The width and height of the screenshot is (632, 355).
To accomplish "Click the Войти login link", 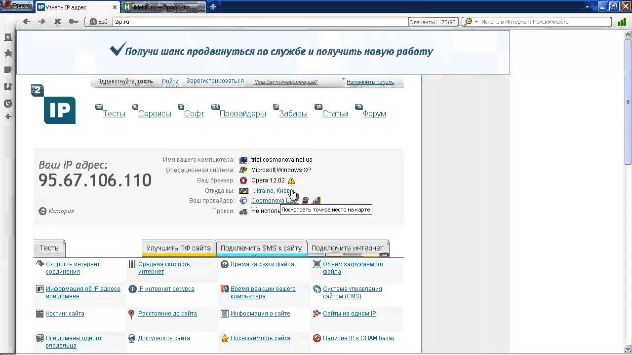I will coord(170,81).
